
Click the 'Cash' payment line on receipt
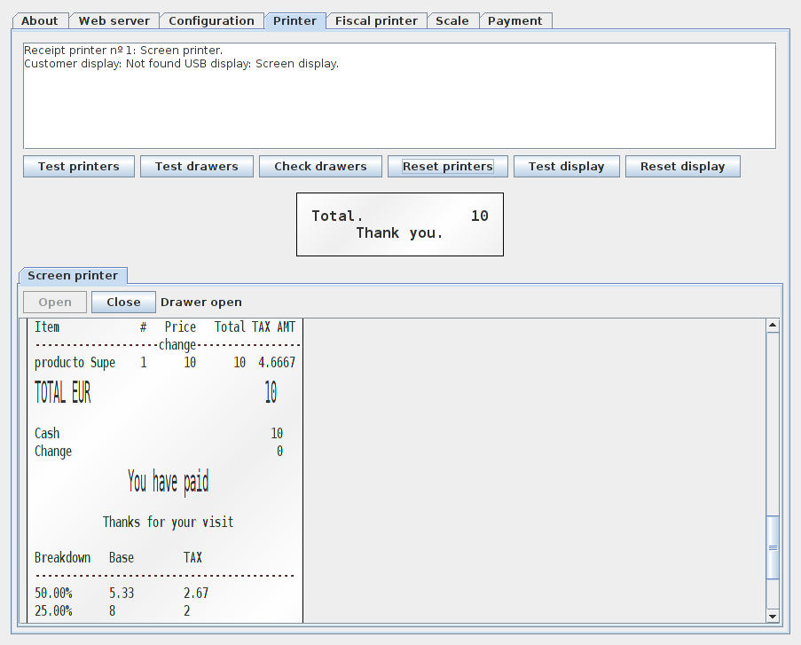pyautogui.click(x=159, y=434)
